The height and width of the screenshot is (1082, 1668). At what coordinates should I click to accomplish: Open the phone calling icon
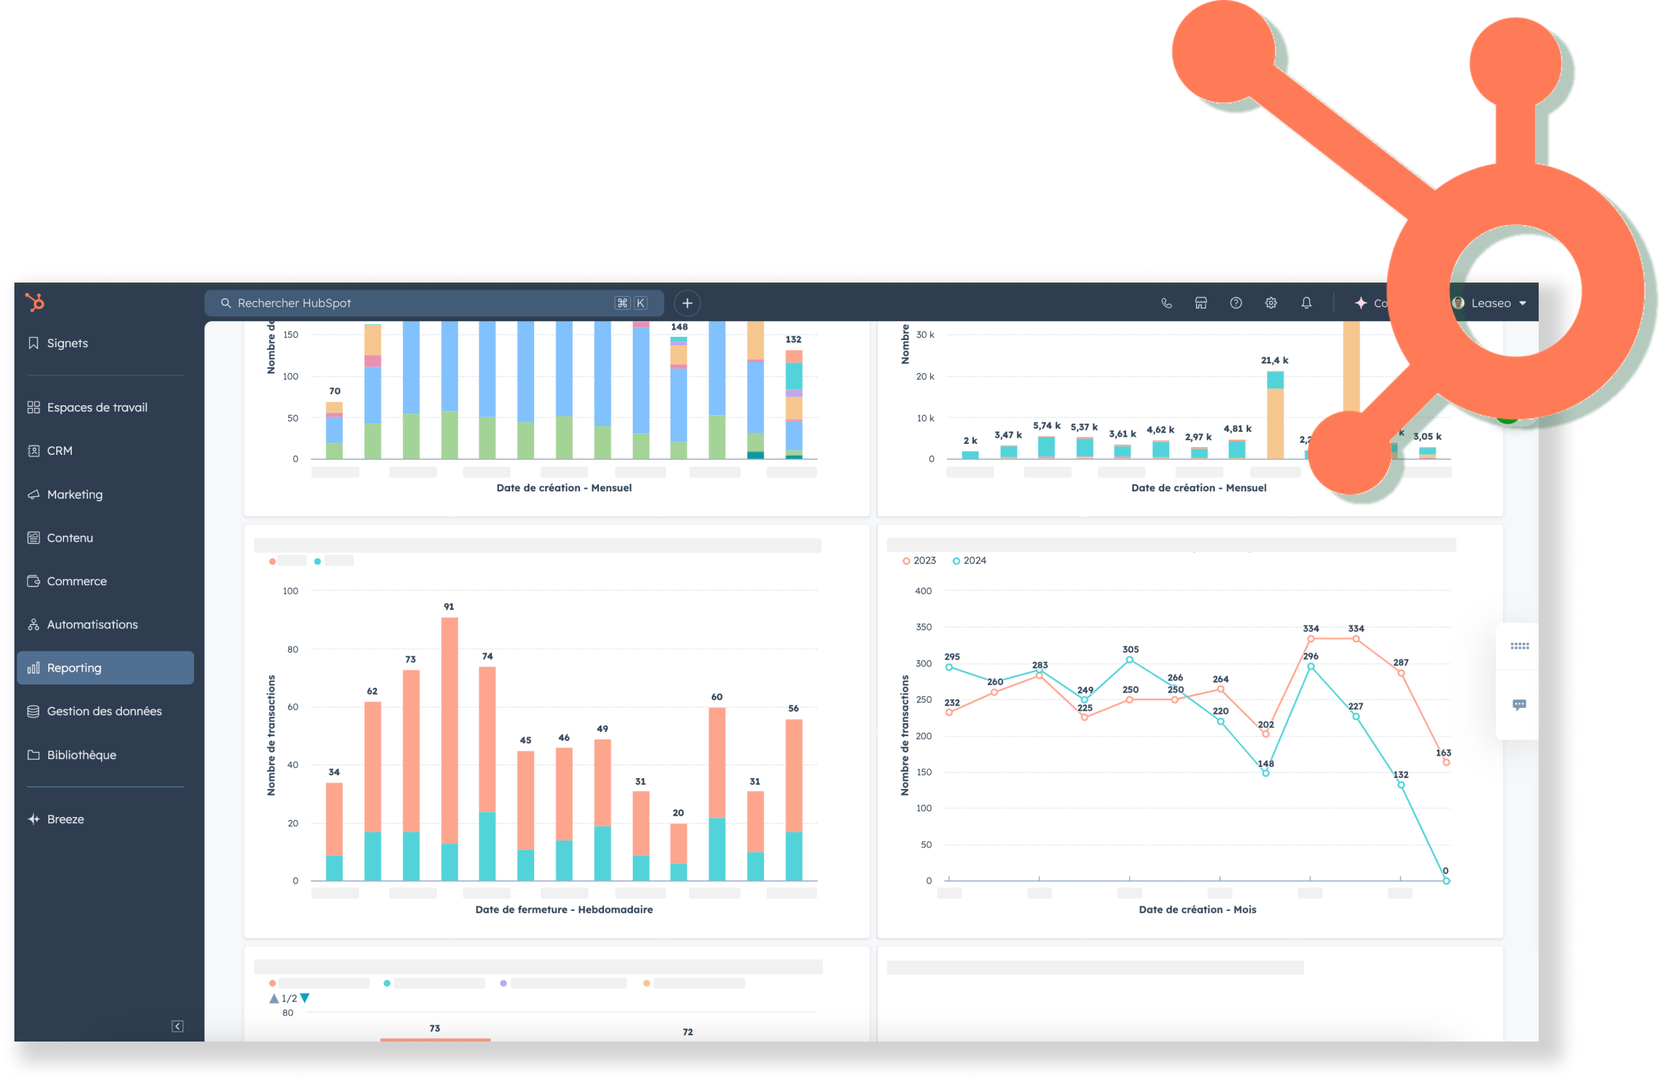click(1166, 303)
